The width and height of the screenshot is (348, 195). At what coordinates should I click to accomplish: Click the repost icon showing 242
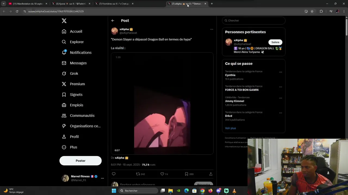point(140,174)
